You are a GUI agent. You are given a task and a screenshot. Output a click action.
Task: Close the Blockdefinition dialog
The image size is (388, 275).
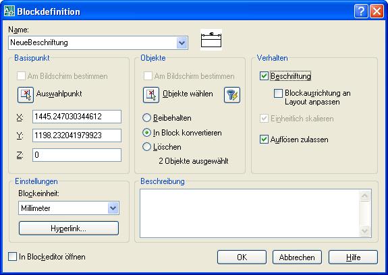click(377, 11)
